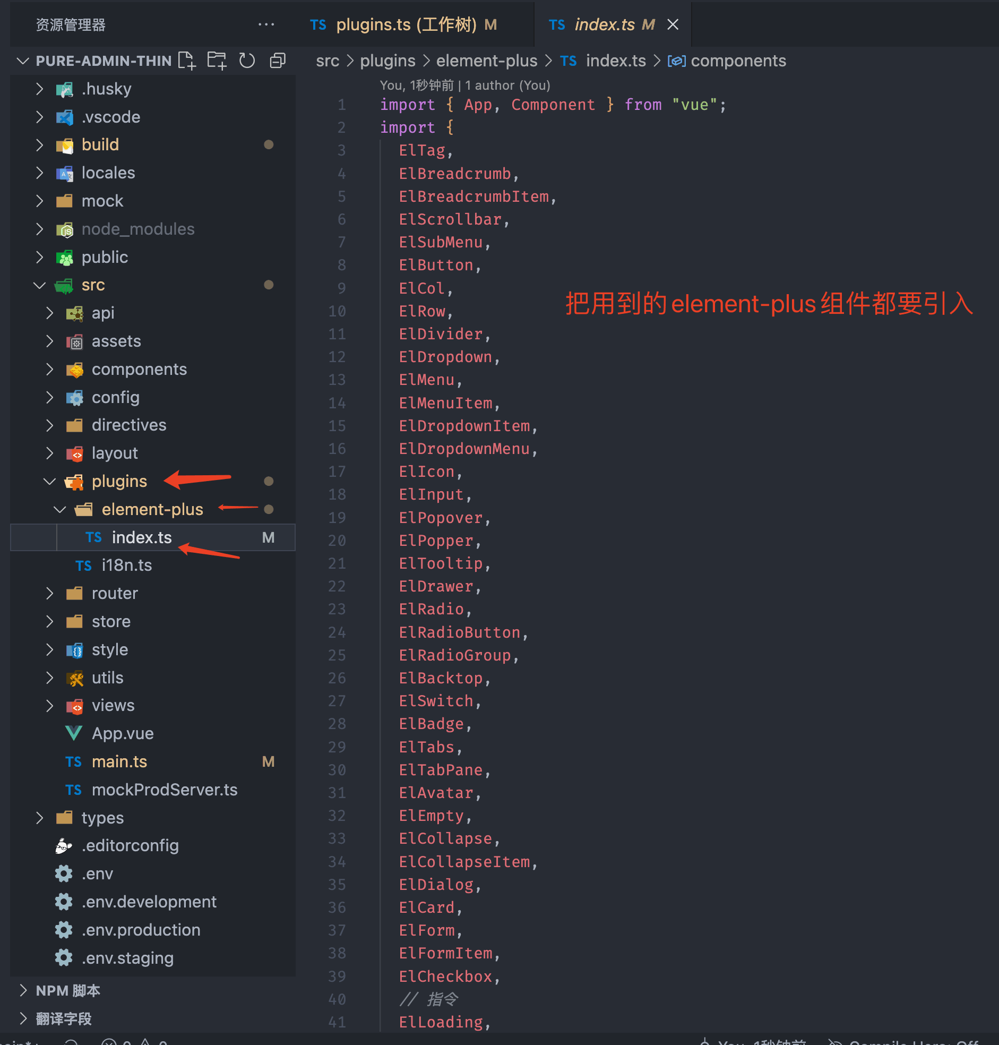Refresh the explorer file tree
The image size is (999, 1045).
(247, 61)
